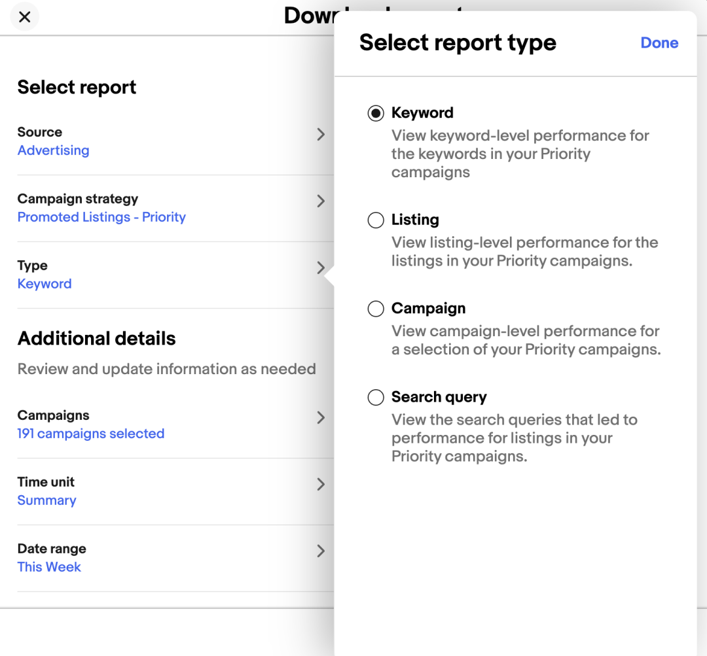The width and height of the screenshot is (707, 656).
Task: Close the Download report dialog with X
Action: click(25, 17)
